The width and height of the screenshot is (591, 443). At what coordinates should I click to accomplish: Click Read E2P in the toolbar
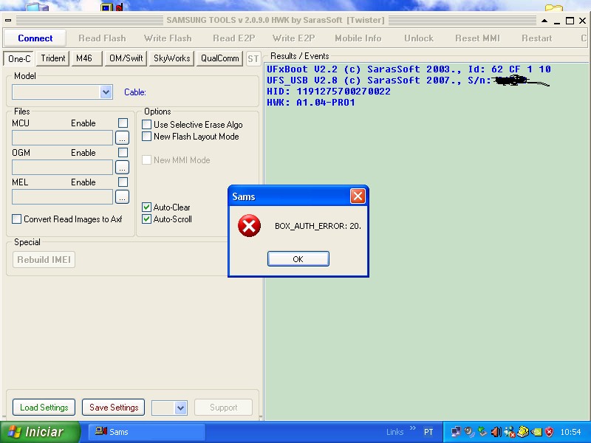coord(234,38)
